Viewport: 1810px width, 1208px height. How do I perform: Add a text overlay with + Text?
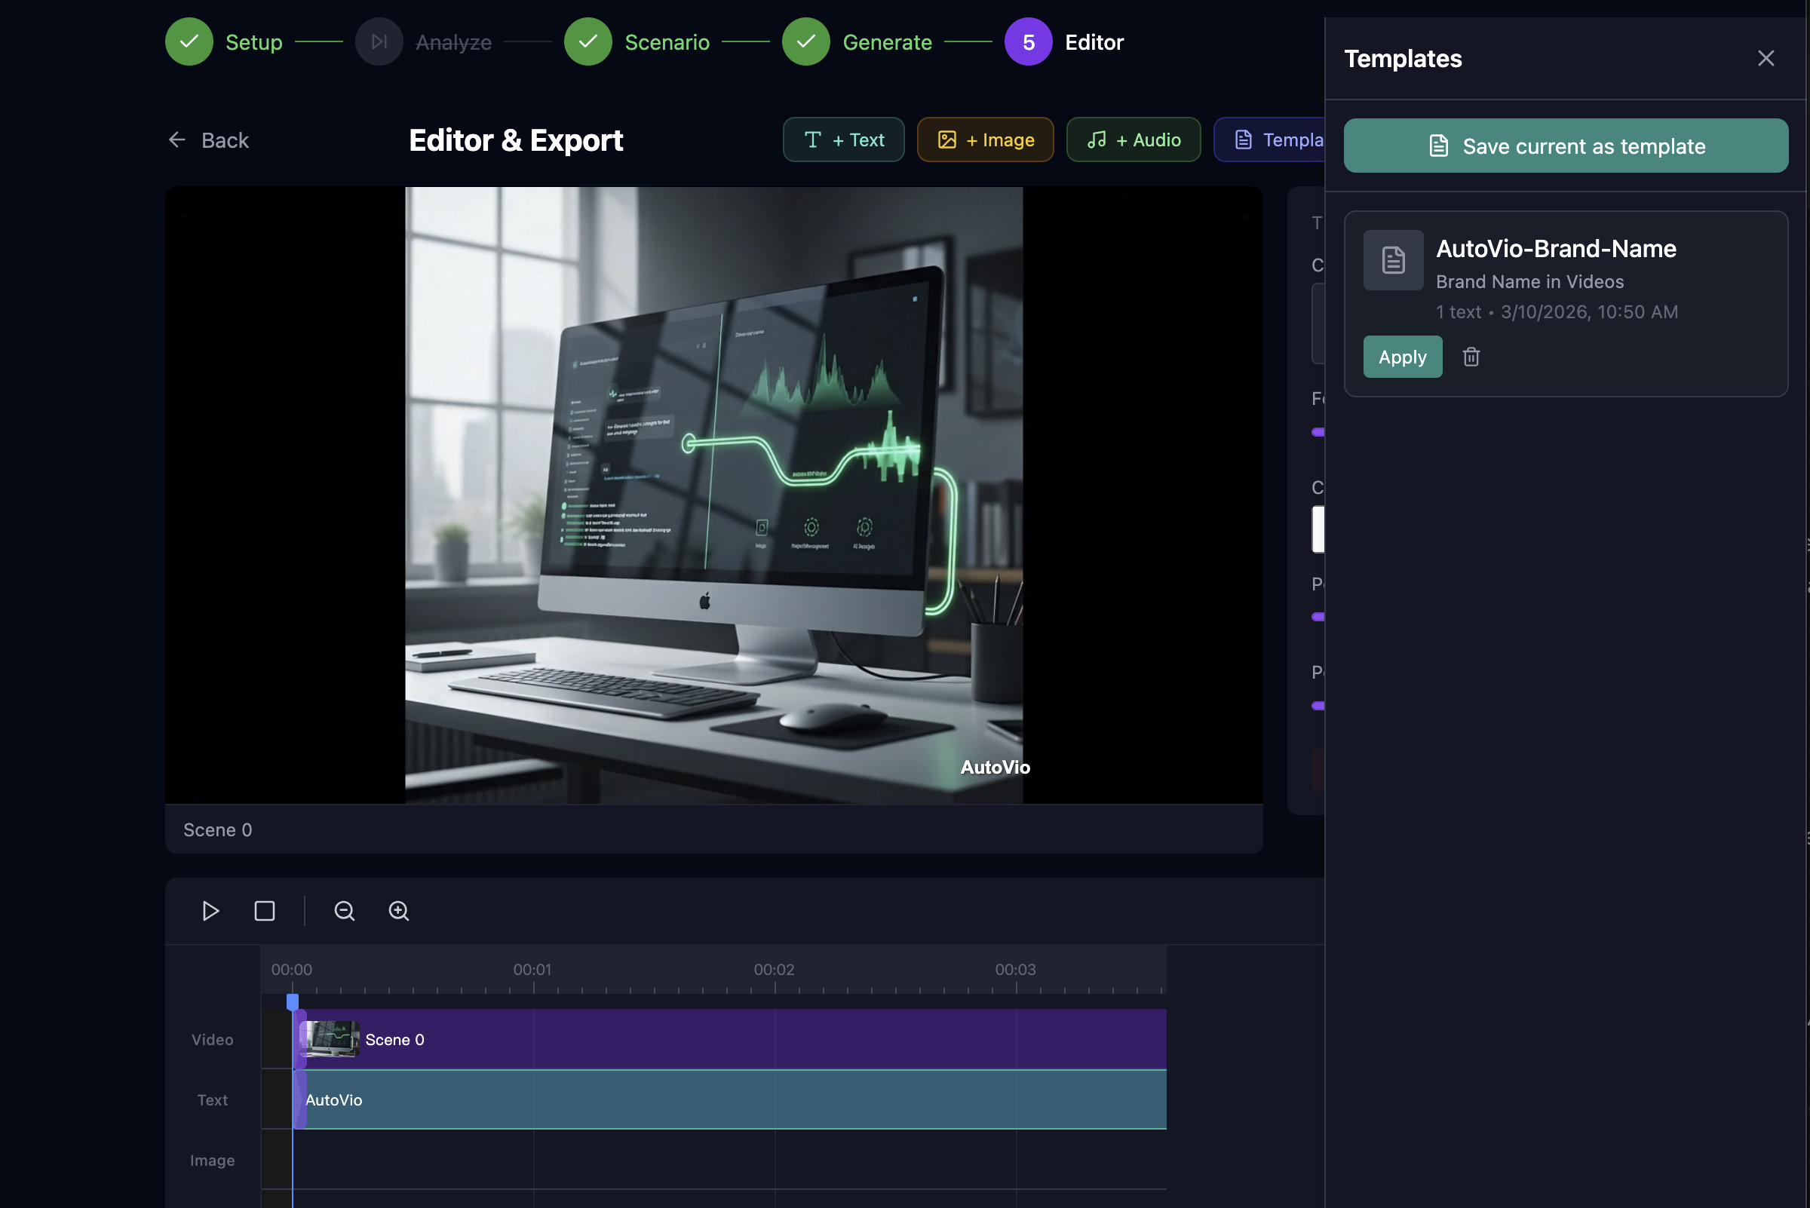coord(843,140)
